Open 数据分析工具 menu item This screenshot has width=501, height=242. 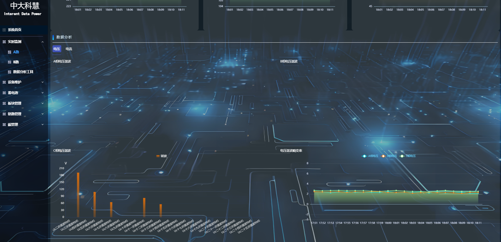pos(24,72)
